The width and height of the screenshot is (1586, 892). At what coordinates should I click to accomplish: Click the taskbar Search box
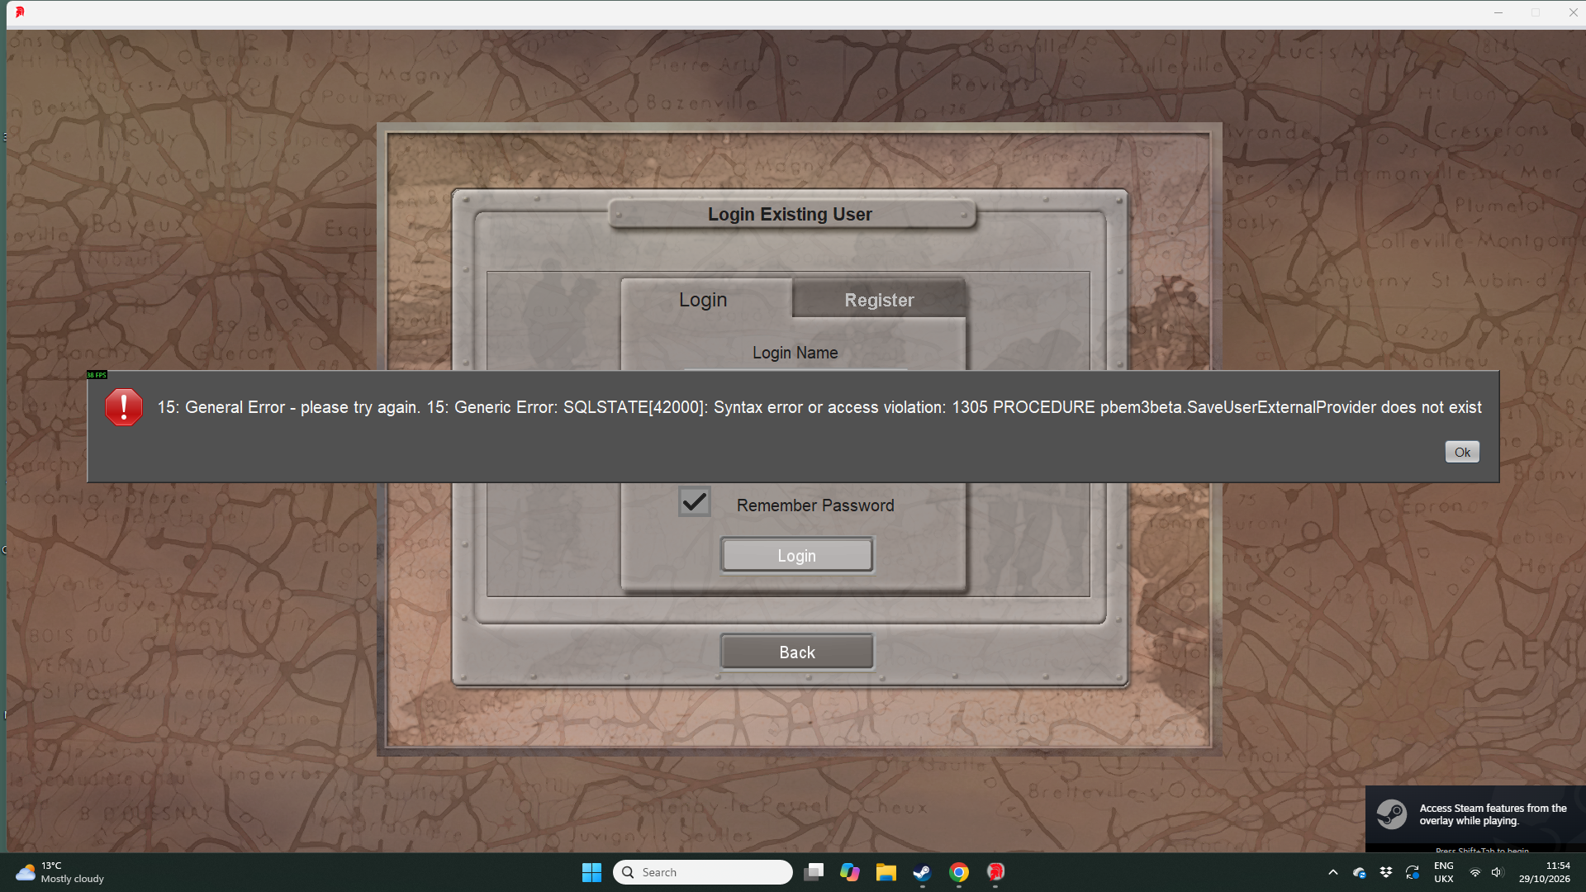coord(703,872)
